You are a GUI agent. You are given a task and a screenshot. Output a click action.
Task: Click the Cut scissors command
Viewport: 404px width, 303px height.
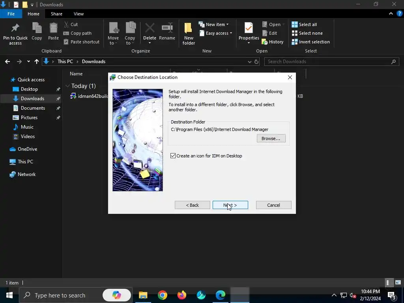click(71, 24)
